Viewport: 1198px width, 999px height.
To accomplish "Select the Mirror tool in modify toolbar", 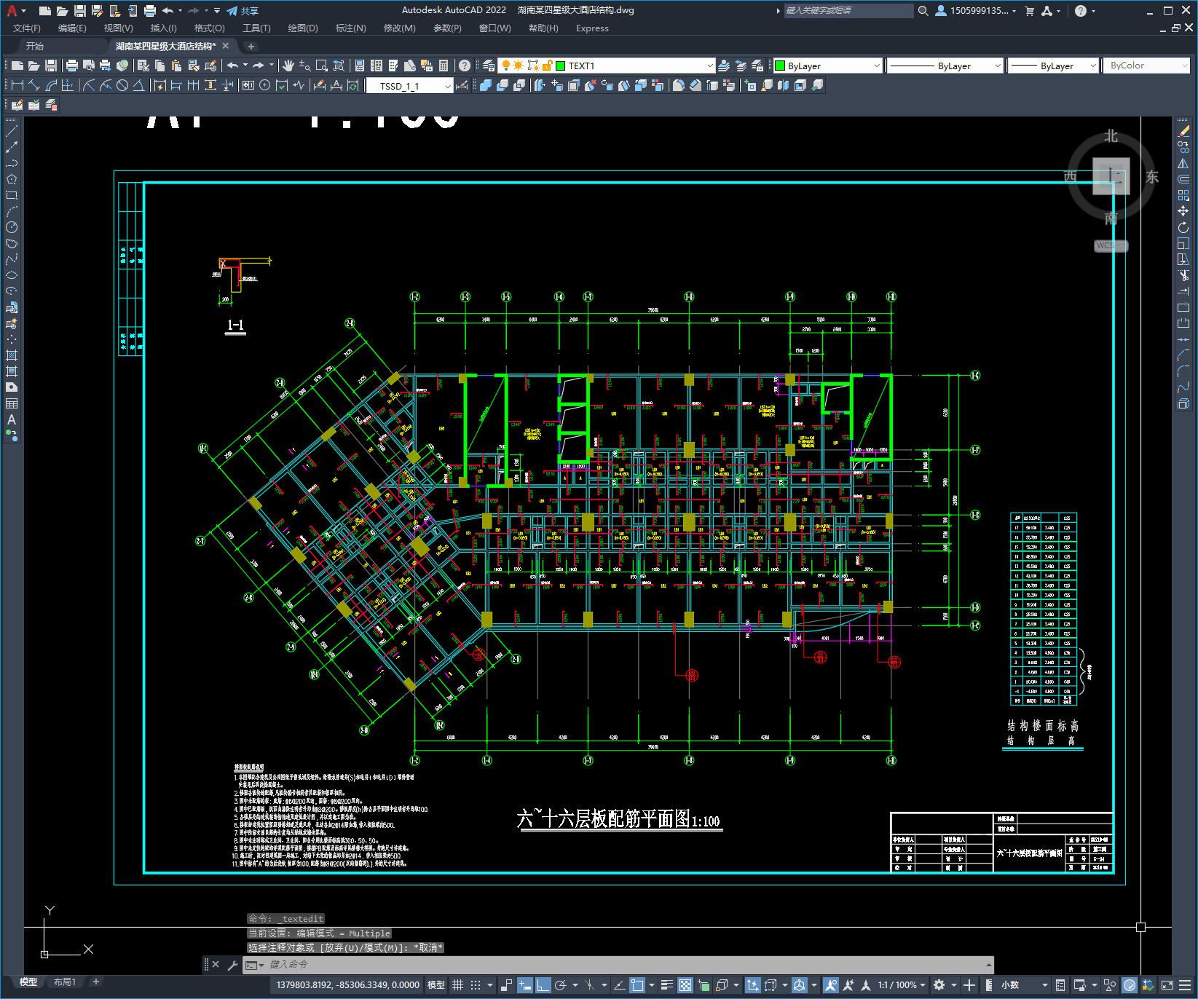I will [1183, 163].
